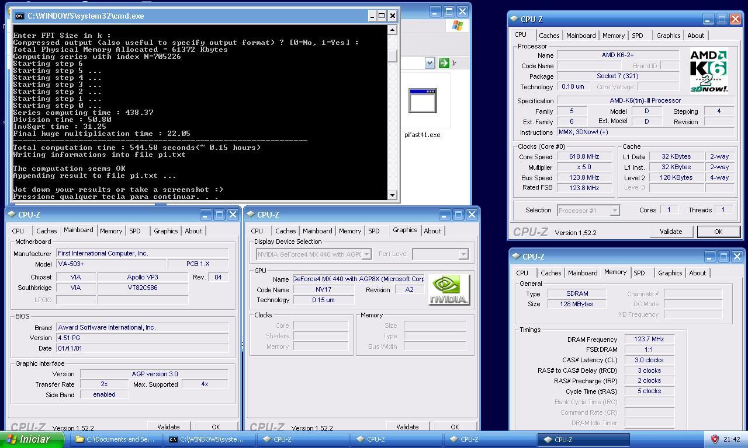Image resolution: width=748 pixels, height=448 pixels.
Task: Click GPU Code Name NV17 field
Action: click(x=324, y=290)
